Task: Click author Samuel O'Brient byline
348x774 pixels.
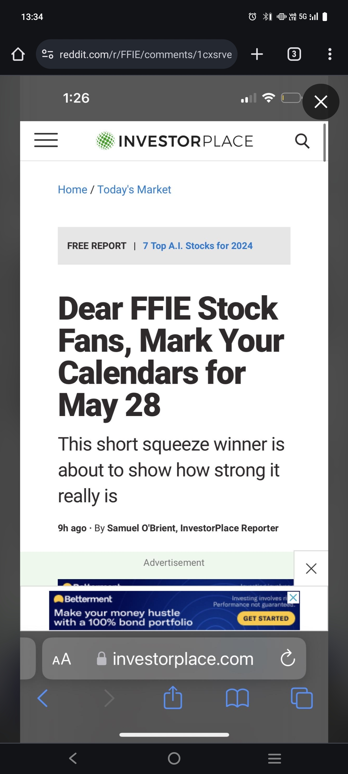Action: click(193, 528)
